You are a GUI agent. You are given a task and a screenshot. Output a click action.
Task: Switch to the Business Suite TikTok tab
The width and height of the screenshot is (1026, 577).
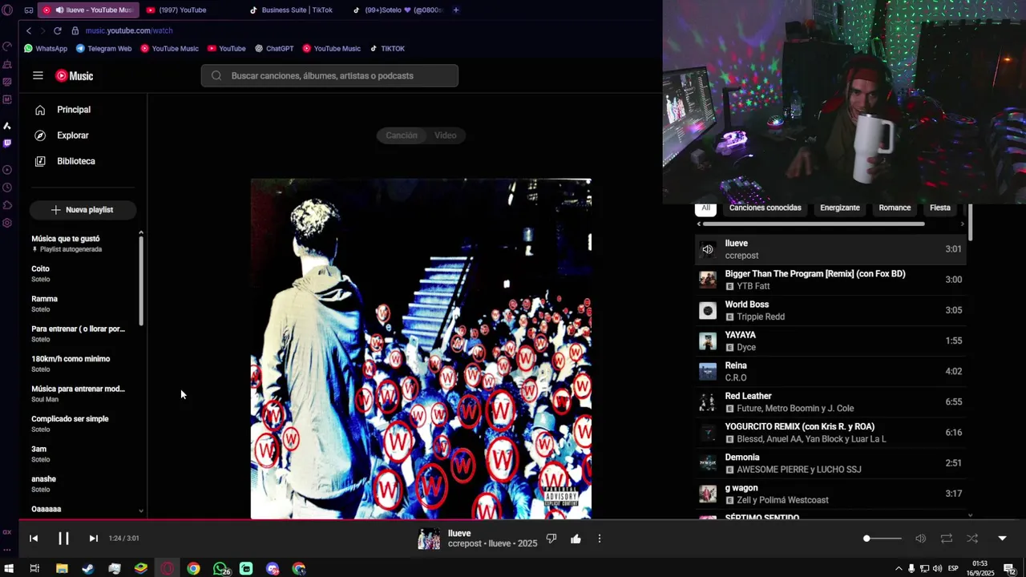296,10
